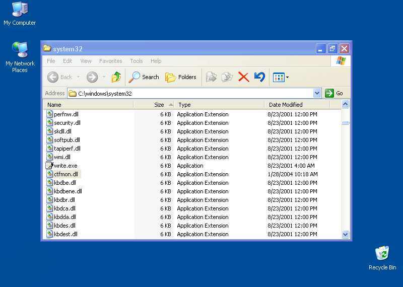The width and height of the screenshot is (403, 287).
Task: Select the kbdbe.dll file icon
Action: (x=49, y=183)
